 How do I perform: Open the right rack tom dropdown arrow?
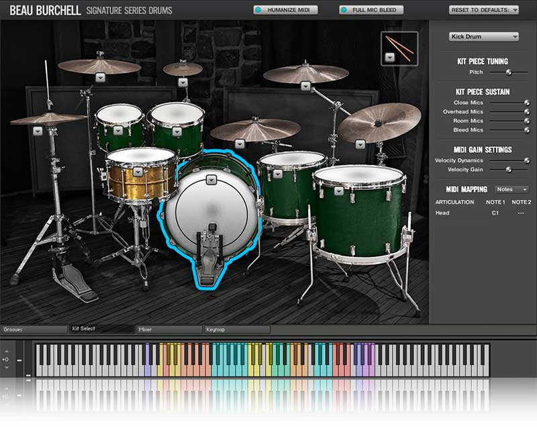tap(177, 131)
